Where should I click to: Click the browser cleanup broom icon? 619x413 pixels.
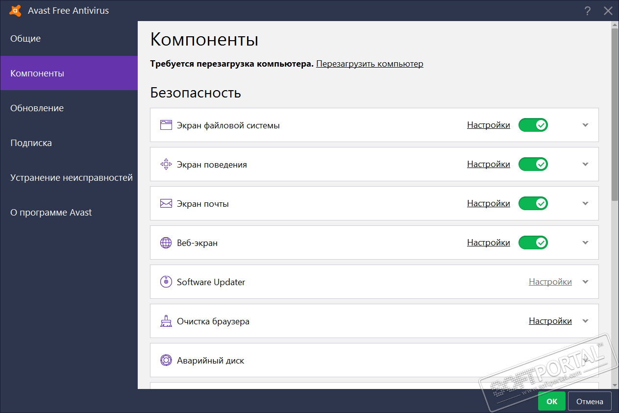(166, 321)
